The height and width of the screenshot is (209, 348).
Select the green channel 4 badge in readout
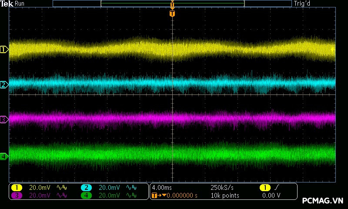click(86, 196)
